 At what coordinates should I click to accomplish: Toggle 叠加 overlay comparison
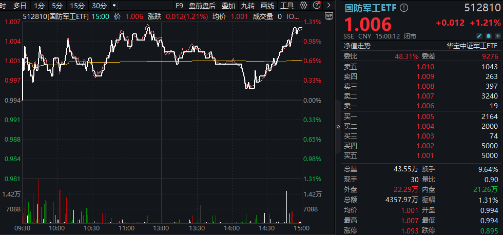[x=228, y=6]
